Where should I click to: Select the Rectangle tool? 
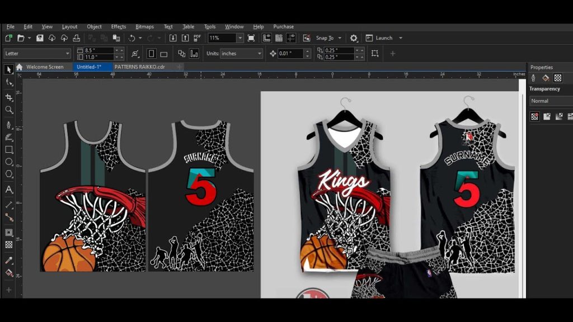point(9,150)
